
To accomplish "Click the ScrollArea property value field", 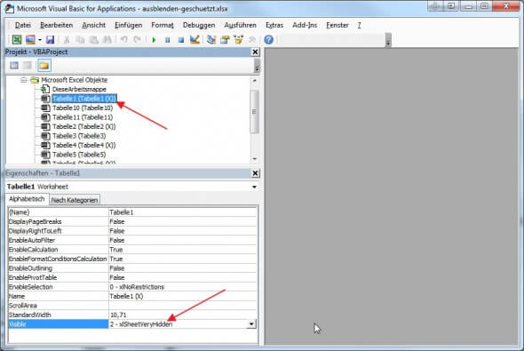I will [x=182, y=306].
